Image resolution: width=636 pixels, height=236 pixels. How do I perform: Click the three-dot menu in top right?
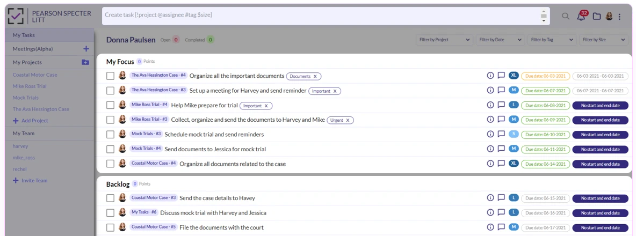(x=619, y=17)
